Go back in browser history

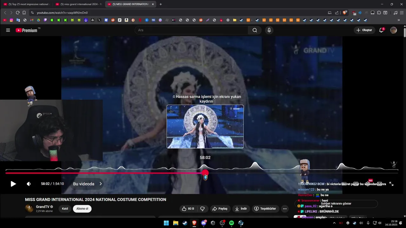pyautogui.click(x=5, y=13)
